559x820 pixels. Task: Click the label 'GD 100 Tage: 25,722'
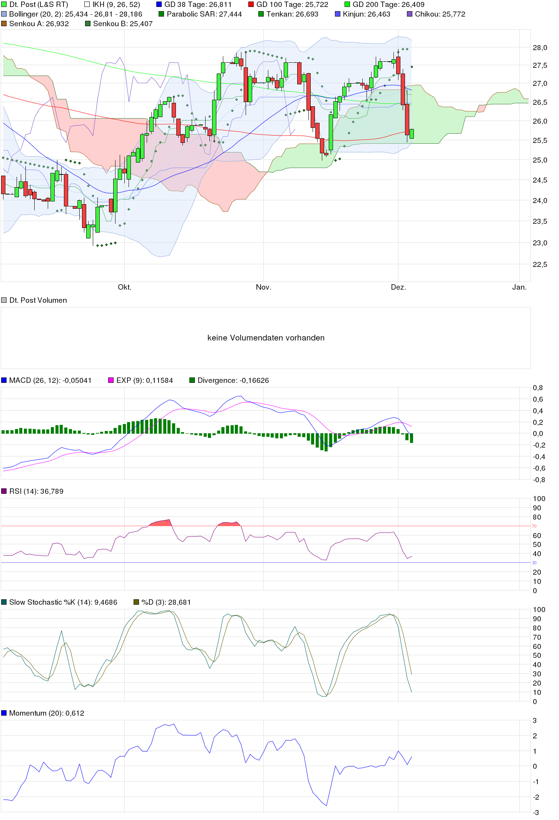(x=292, y=5)
